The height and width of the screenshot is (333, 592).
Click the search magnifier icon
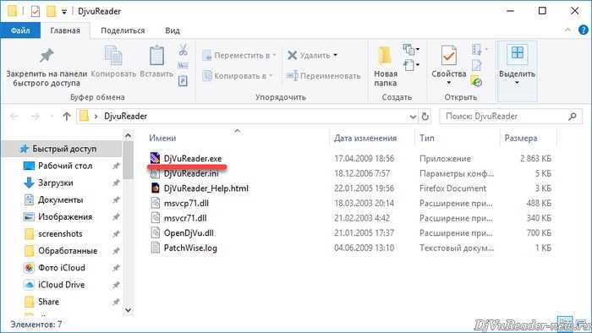[573, 117]
